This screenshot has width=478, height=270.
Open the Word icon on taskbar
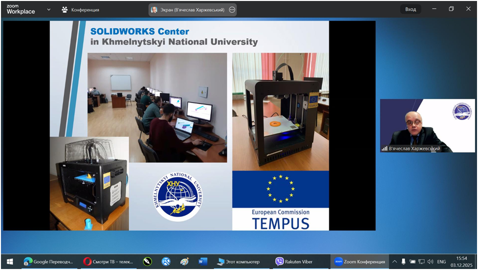click(x=203, y=262)
